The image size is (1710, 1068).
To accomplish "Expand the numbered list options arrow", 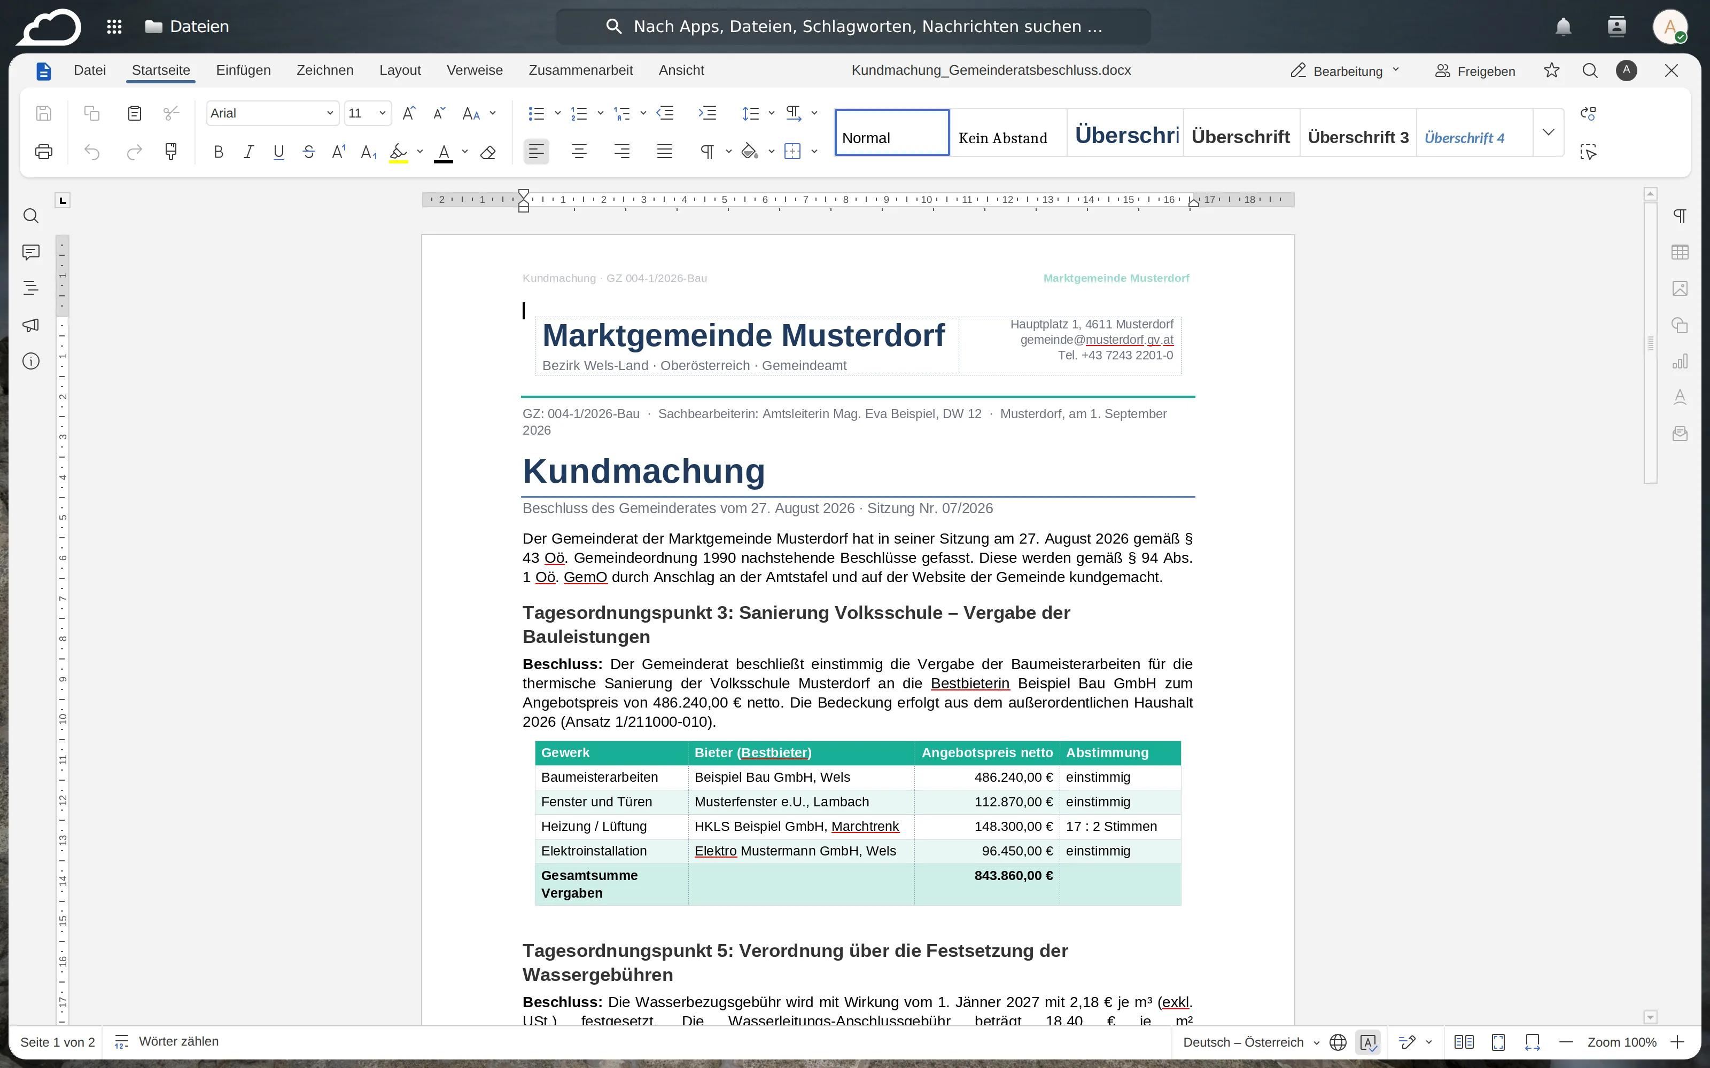I will coord(600,113).
